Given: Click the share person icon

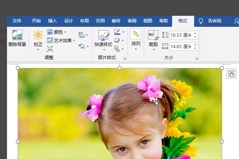Looking at the screenshot, I should coord(236,21).
